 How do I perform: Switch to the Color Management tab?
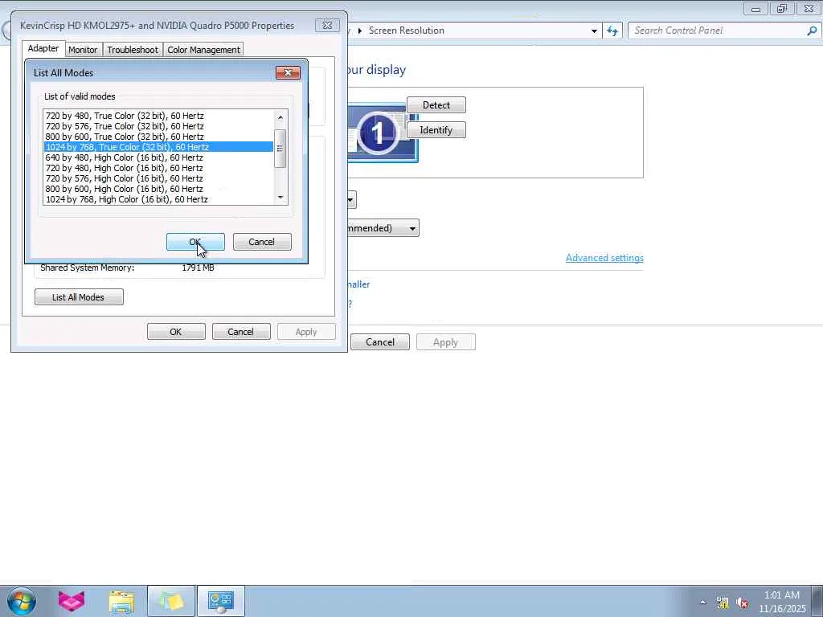pyautogui.click(x=203, y=50)
